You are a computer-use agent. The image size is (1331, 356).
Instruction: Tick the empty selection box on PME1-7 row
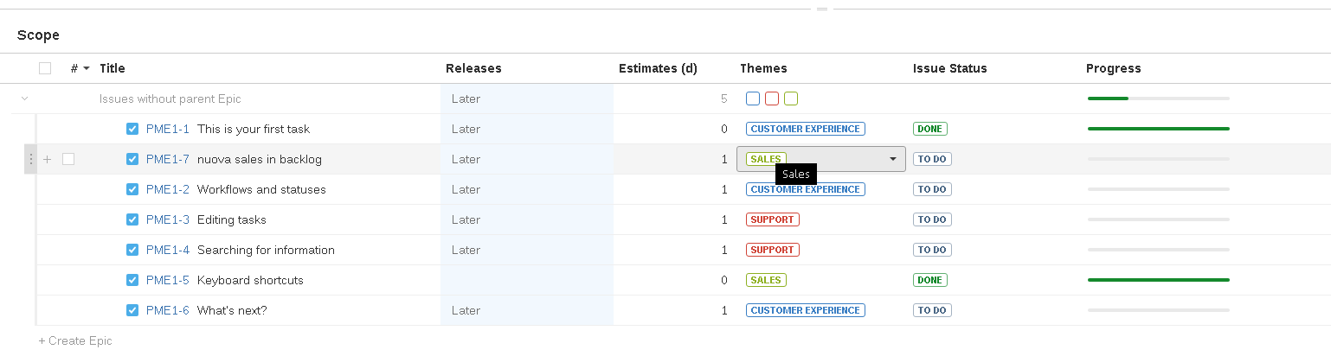point(68,159)
